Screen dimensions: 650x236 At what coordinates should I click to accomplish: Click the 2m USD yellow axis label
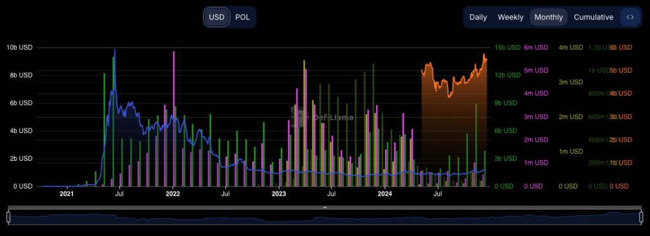(571, 117)
